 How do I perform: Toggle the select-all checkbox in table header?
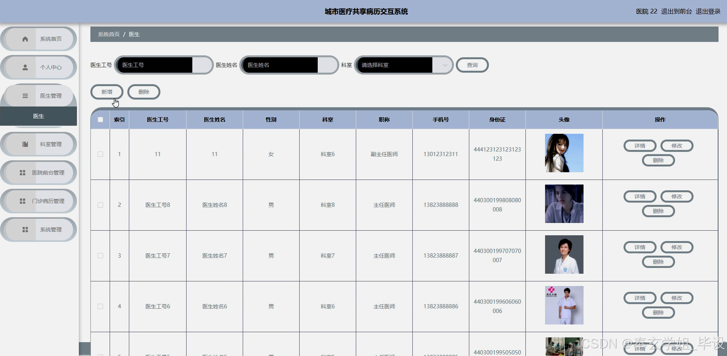point(100,120)
